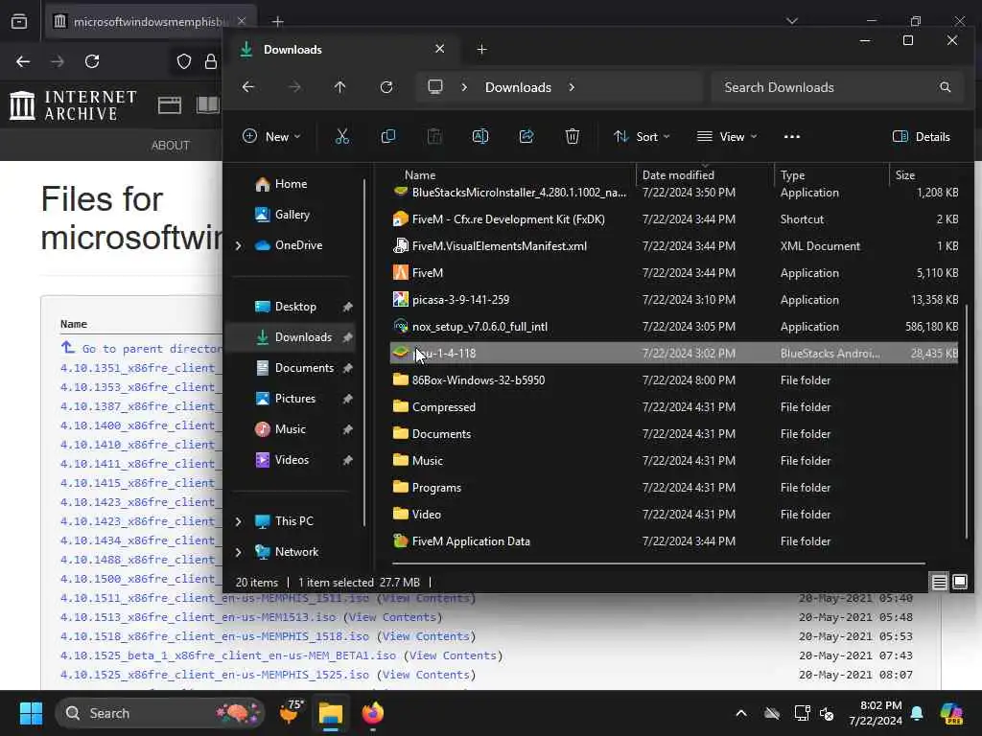Sort by the Type column header

(x=830, y=175)
